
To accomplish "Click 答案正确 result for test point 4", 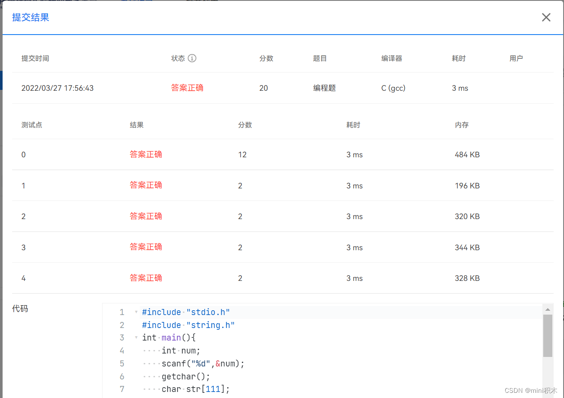I will 146,278.
